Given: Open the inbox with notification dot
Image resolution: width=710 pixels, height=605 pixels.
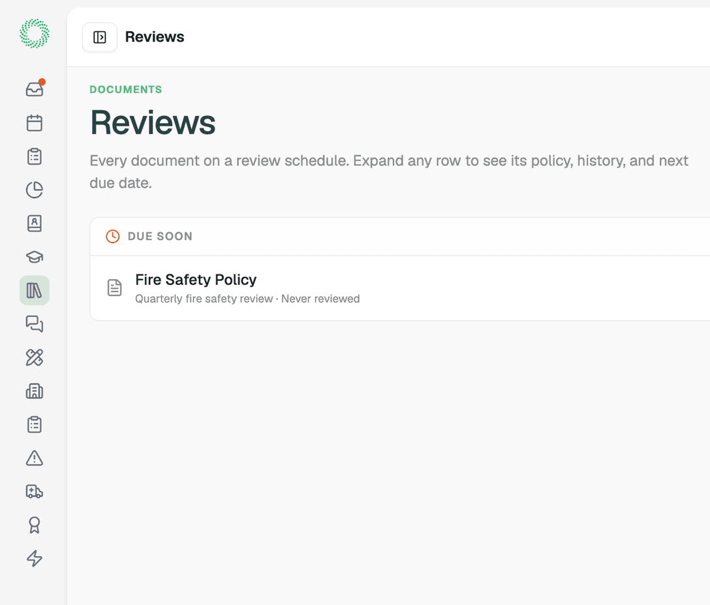Looking at the screenshot, I should [x=35, y=89].
